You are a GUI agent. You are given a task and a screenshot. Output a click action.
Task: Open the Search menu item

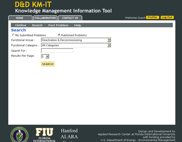[x=37, y=25]
